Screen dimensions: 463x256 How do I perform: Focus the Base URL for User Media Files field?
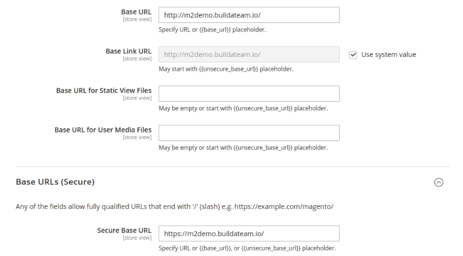click(x=249, y=133)
